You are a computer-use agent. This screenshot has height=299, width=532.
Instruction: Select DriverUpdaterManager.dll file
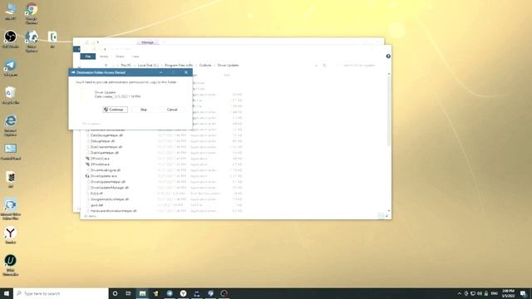[110, 188]
